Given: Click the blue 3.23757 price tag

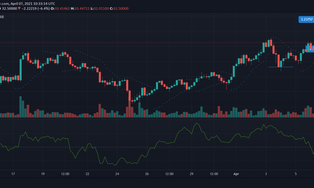Looking at the screenshot, I should 306,19.
